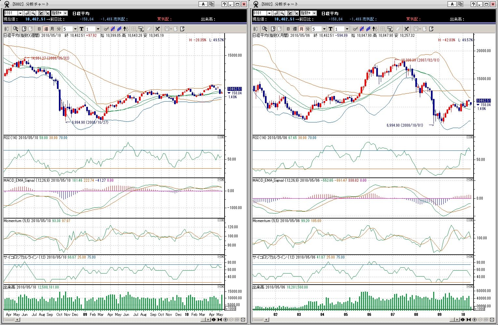Click the search icon beside code field in right window
The height and width of the screenshot is (325, 498).
point(282,13)
